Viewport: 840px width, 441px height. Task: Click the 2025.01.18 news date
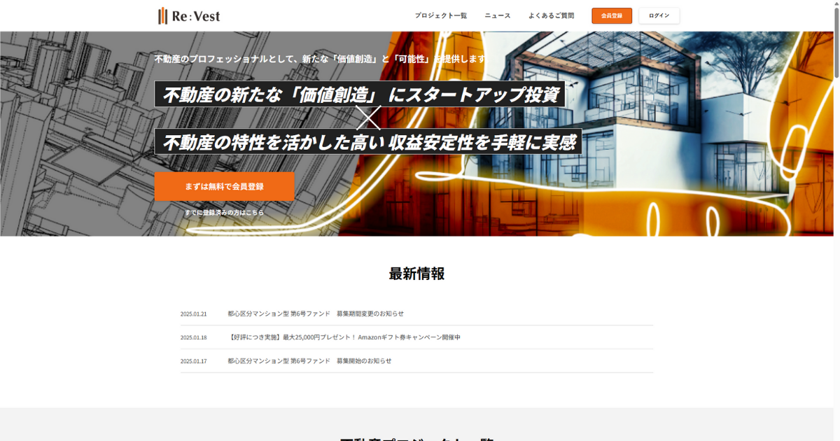coord(193,337)
